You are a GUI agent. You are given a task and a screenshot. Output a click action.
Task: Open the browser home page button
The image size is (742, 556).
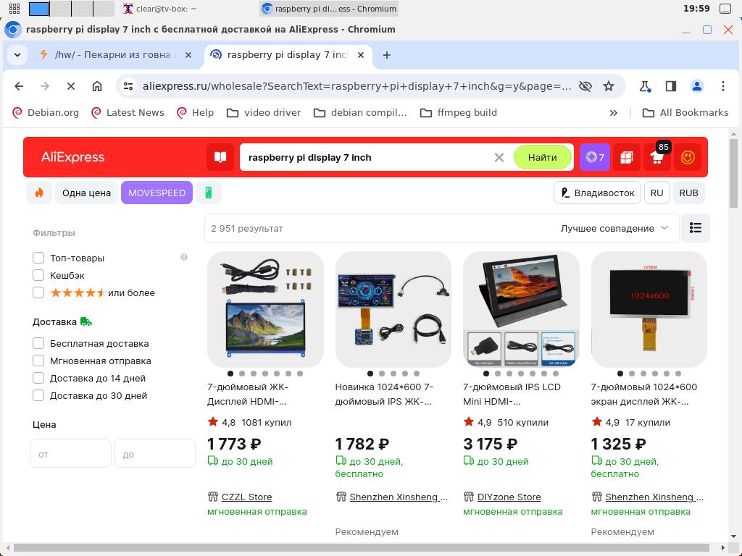tap(97, 86)
